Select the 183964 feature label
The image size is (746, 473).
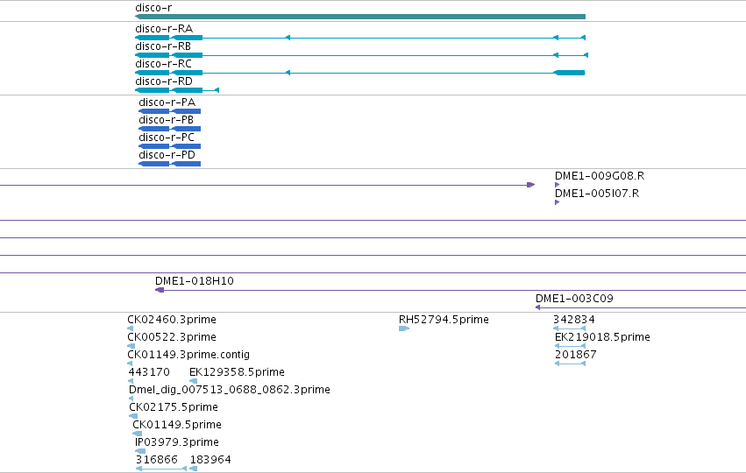pyautogui.click(x=210, y=460)
